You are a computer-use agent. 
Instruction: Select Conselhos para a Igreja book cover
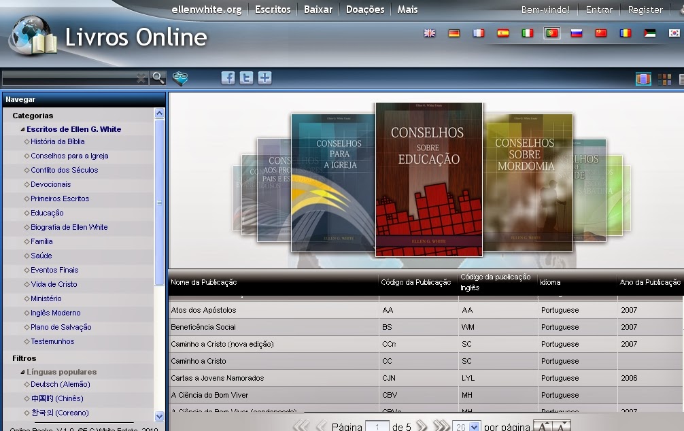tap(333, 182)
